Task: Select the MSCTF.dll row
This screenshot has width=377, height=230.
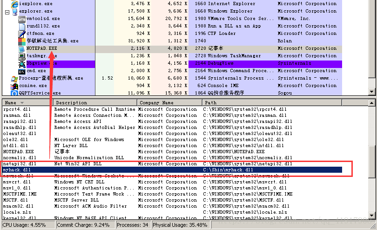Action: [172, 200]
